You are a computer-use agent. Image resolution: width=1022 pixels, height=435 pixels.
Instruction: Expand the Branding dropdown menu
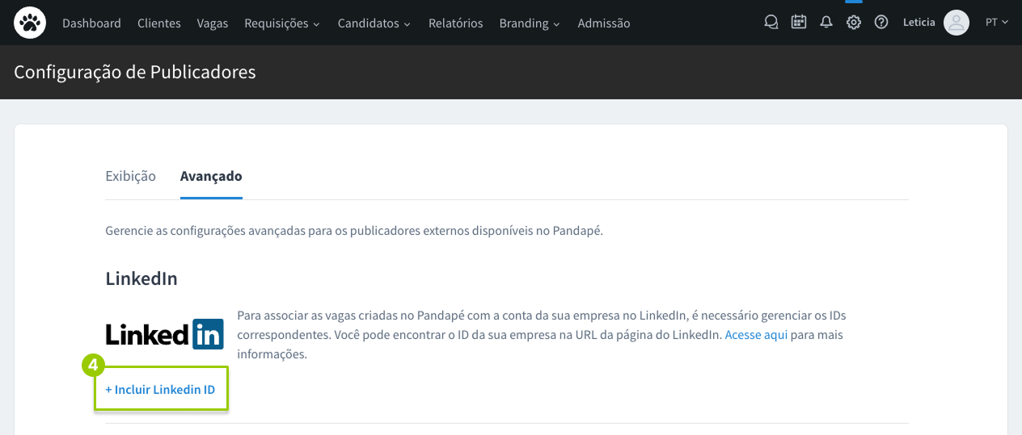(x=530, y=23)
